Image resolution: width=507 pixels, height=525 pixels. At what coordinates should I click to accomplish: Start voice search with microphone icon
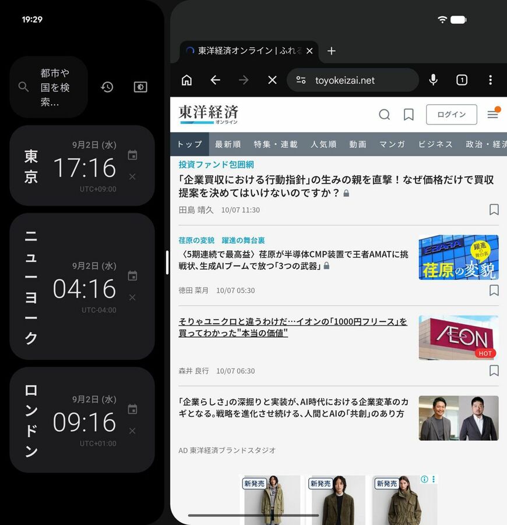[x=433, y=80]
